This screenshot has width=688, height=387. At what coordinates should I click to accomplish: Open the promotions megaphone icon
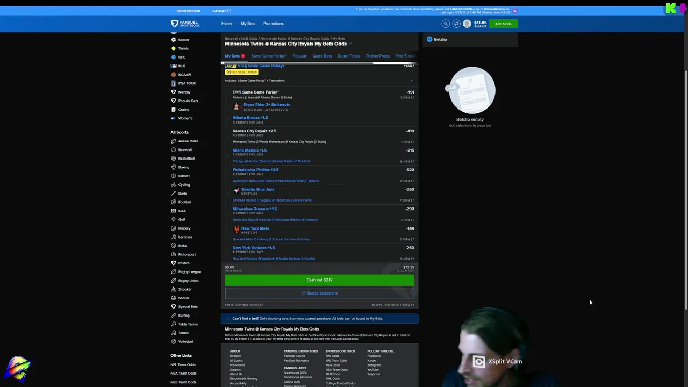456,24
